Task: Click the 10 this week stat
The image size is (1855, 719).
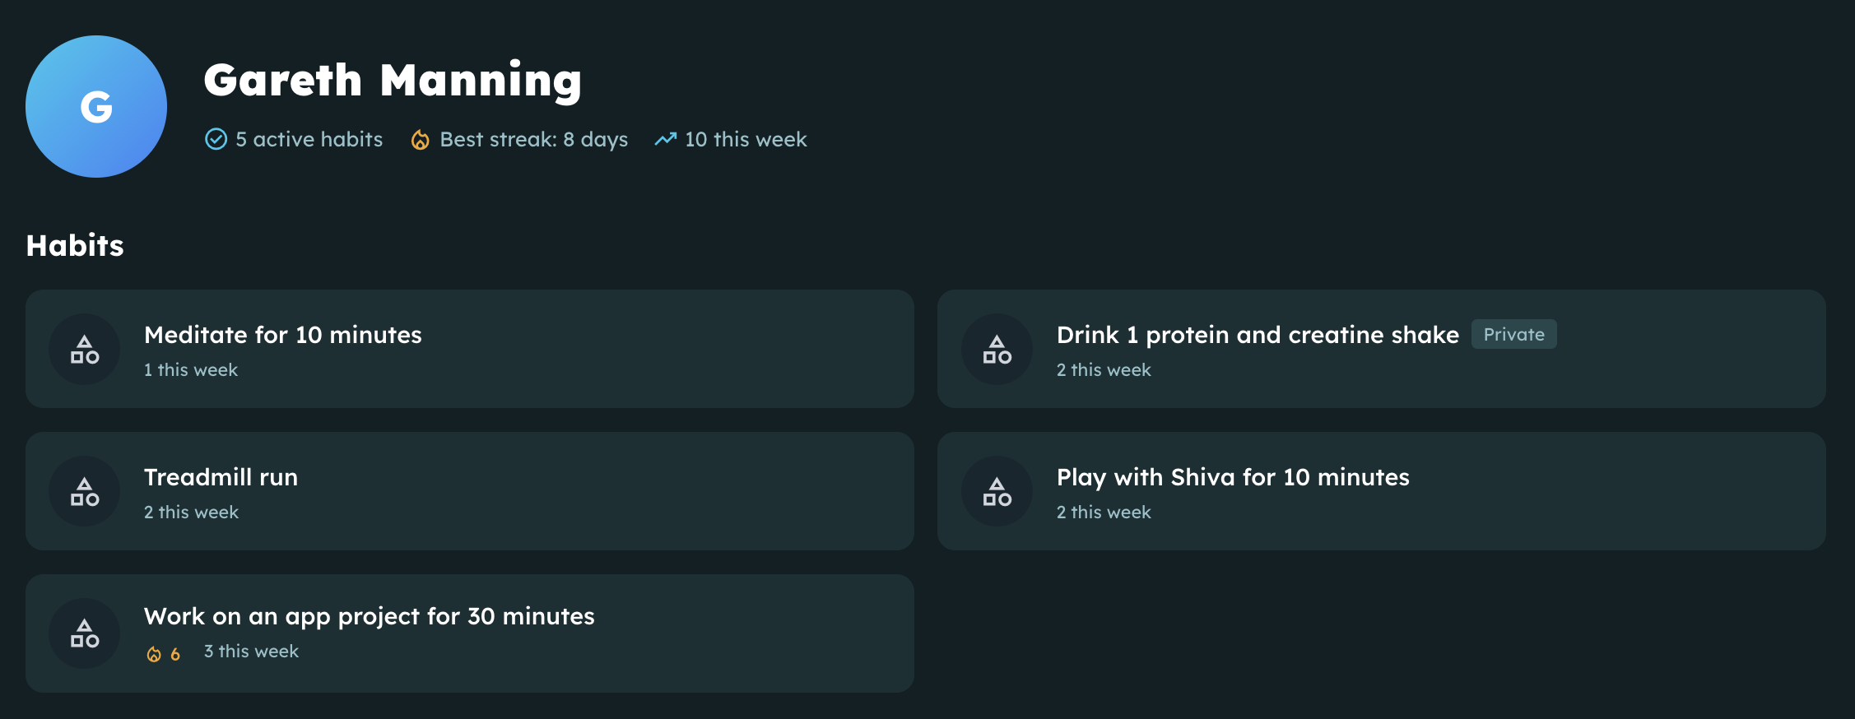Action: tap(746, 140)
